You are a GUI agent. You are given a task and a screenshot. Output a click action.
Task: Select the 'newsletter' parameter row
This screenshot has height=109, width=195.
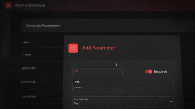[28, 96]
